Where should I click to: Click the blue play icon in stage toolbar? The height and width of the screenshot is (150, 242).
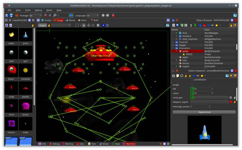click(103, 25)
